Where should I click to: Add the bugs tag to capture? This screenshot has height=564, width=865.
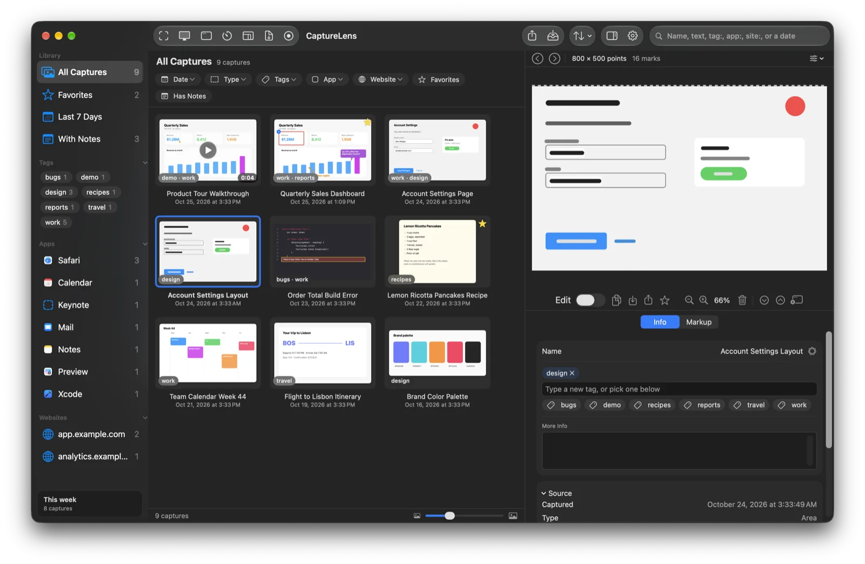point(562,405)
